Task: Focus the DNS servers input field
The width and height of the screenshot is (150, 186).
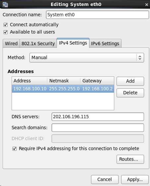Action: coord(98,117)
